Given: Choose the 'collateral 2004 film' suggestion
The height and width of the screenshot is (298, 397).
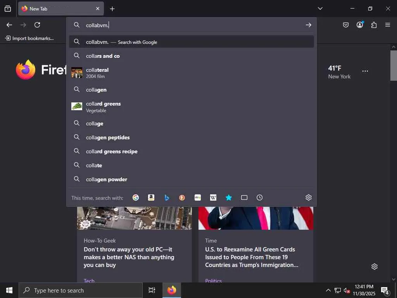Looking at the screenshot, I should coord(192,73).
